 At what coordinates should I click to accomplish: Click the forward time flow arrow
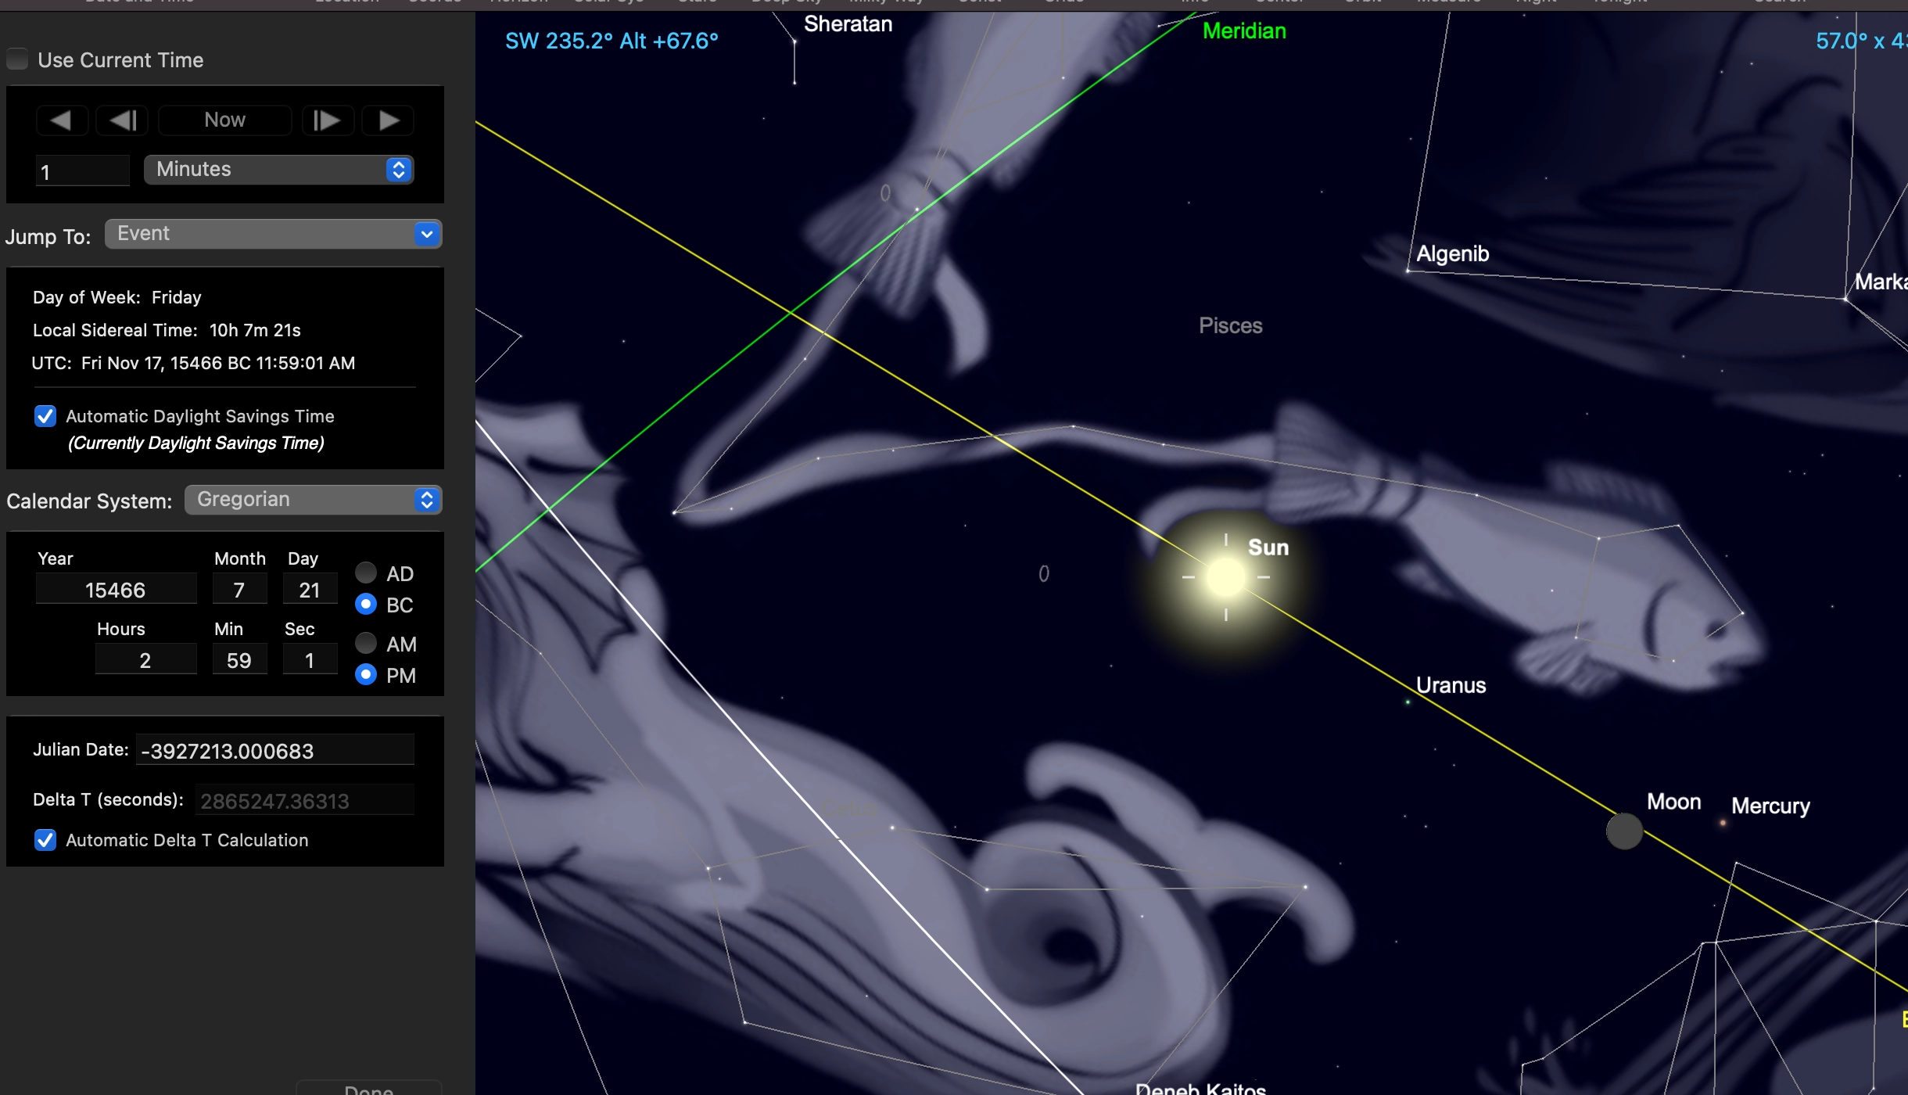pos(389,120)
